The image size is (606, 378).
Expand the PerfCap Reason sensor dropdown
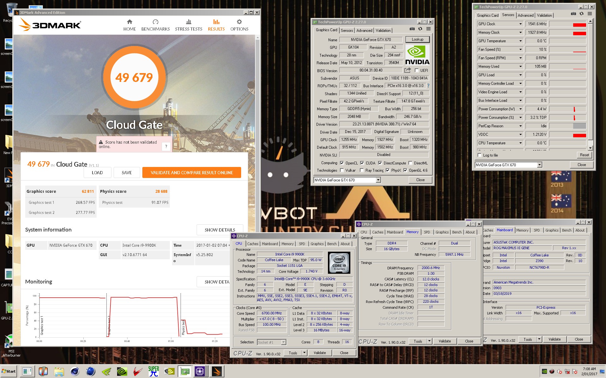coord(520,126)
